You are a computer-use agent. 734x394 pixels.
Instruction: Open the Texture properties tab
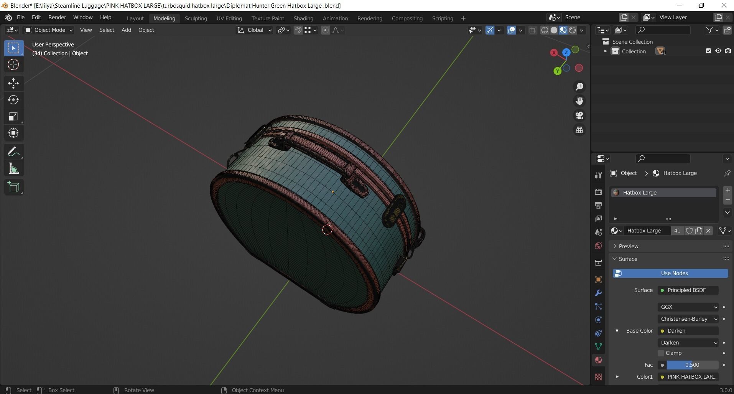click(598, 377)
